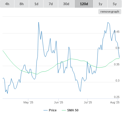Show the 5y price history

click(x=115, y=4)
